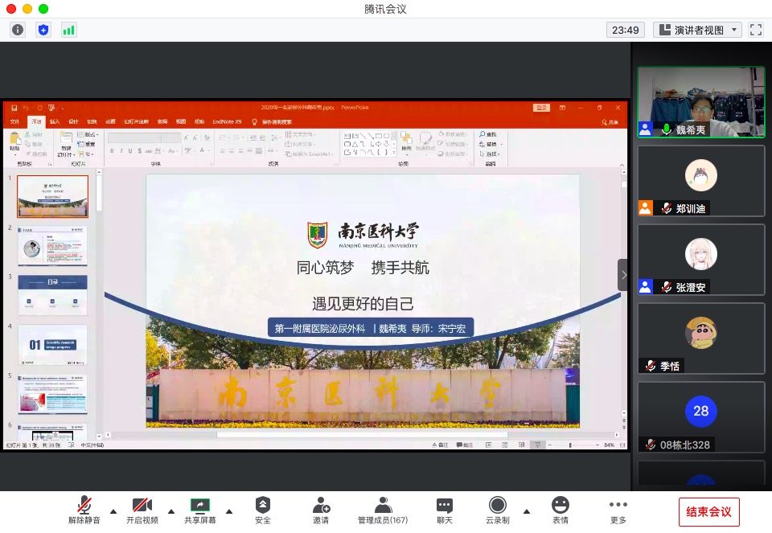Expand audio options arrow next to unmute
This screenshot has width=772, height=533.
[x=113, y=511]
